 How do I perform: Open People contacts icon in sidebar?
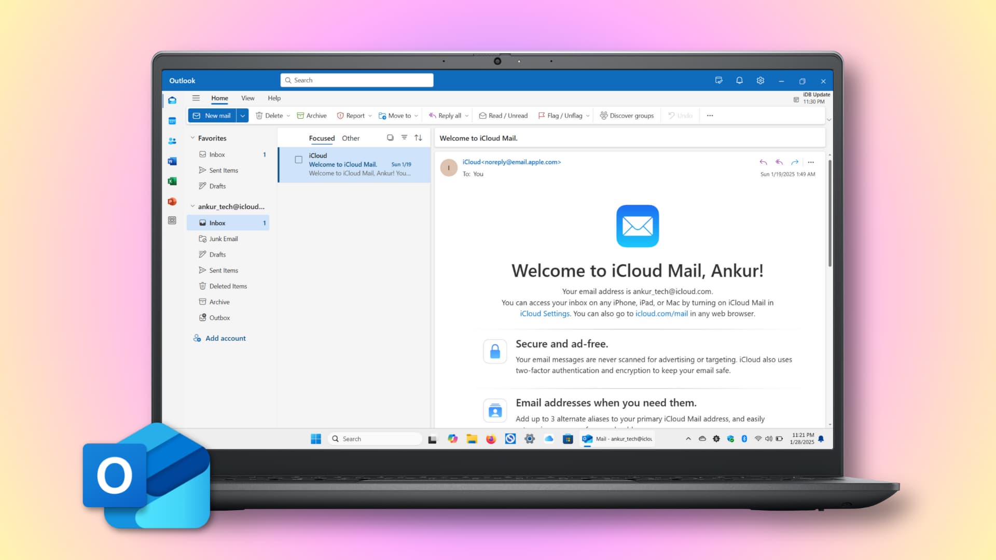[172, 141]
